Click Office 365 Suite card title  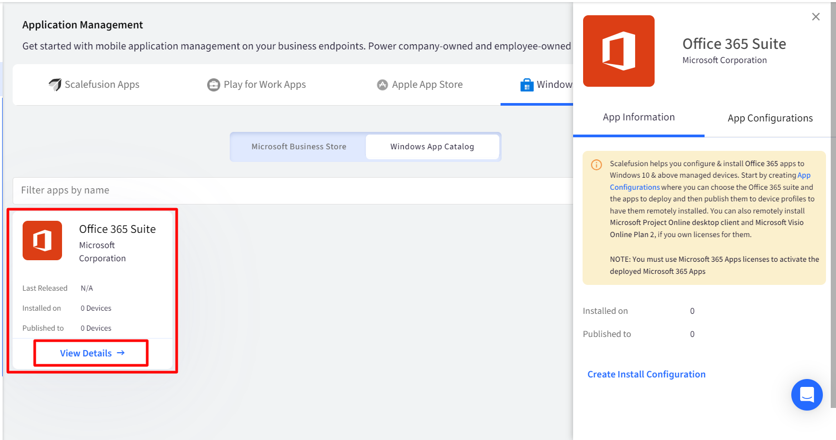point(117,229)
